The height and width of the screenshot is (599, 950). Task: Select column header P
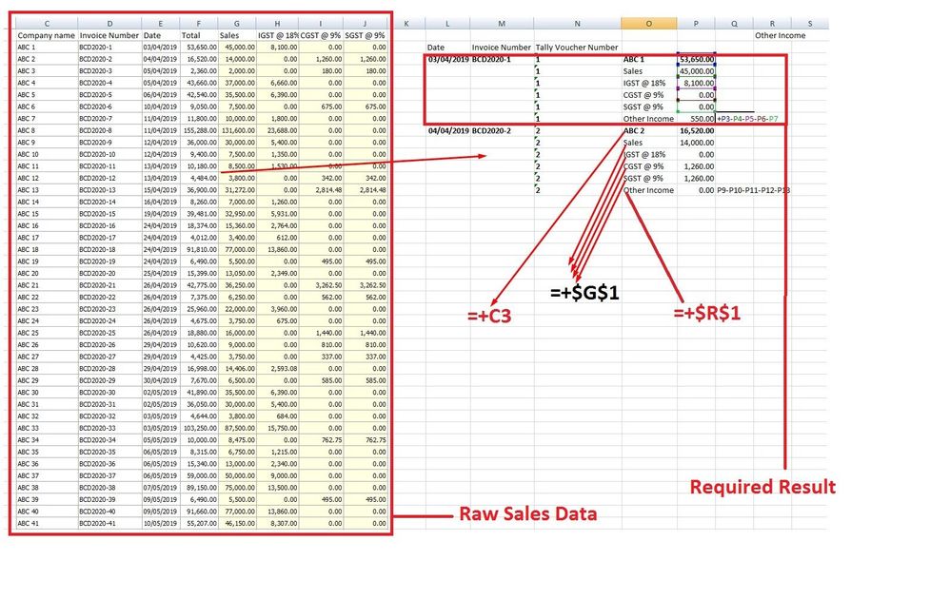[696, 24]
